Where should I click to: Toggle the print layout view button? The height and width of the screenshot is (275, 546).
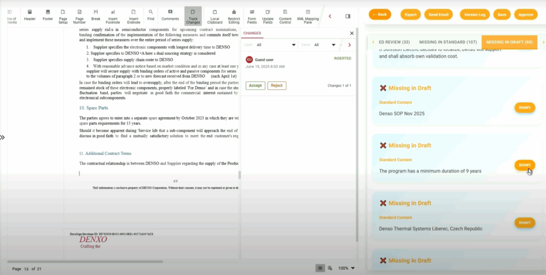[x=319, y=268]
